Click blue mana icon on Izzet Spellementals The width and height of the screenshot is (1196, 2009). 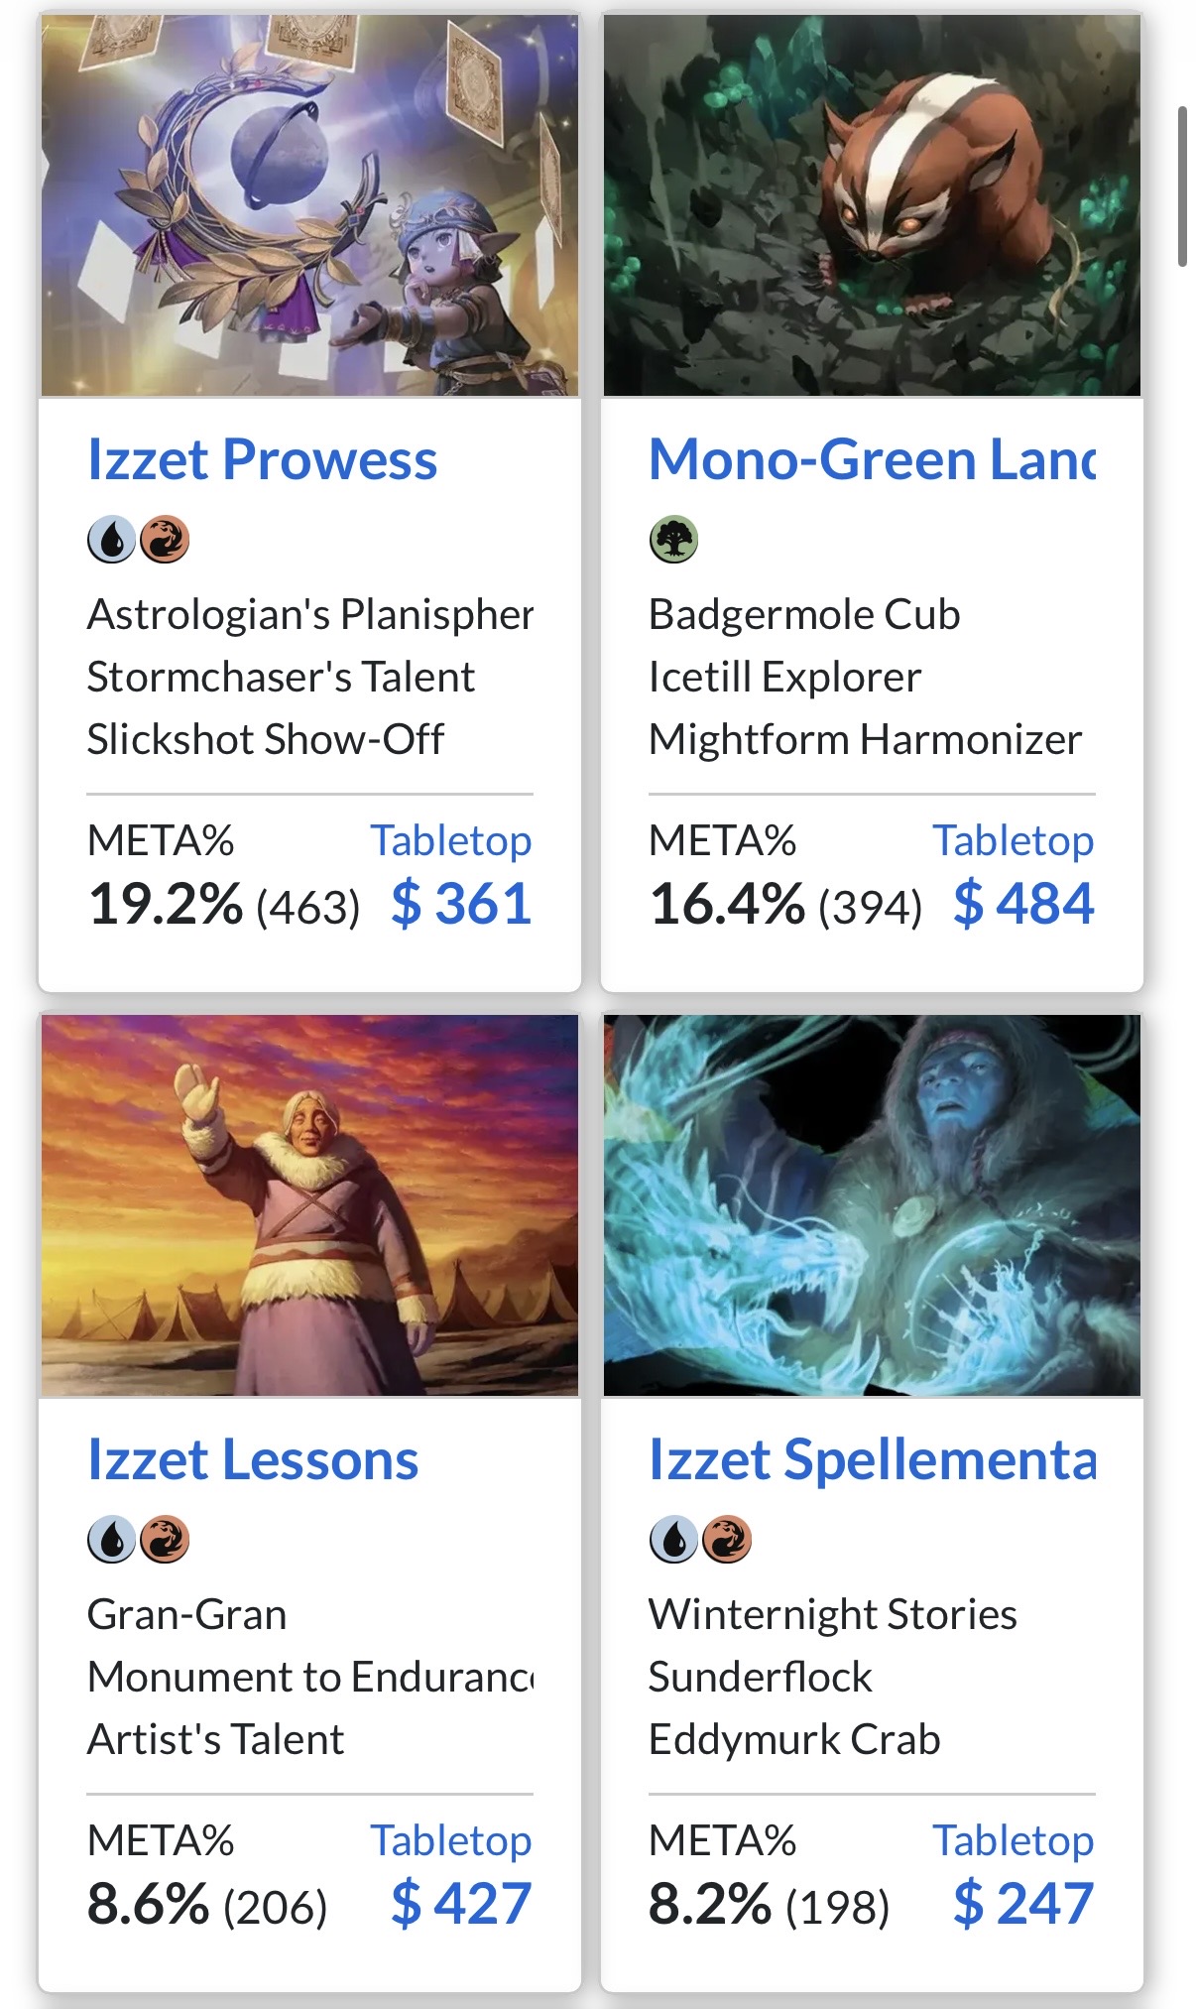(x=673, y=1541)
